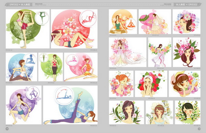This screenshot has width=206, height=133.
Task: Open black-haired girl with green leaf wreath
Action: pyautogui.click(x=188, y=112)
